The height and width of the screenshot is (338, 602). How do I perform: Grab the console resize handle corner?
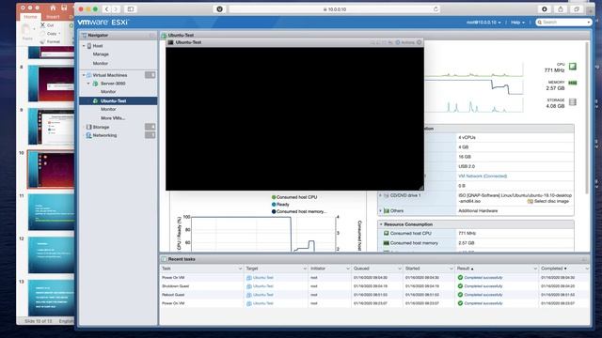coord(421,188)
